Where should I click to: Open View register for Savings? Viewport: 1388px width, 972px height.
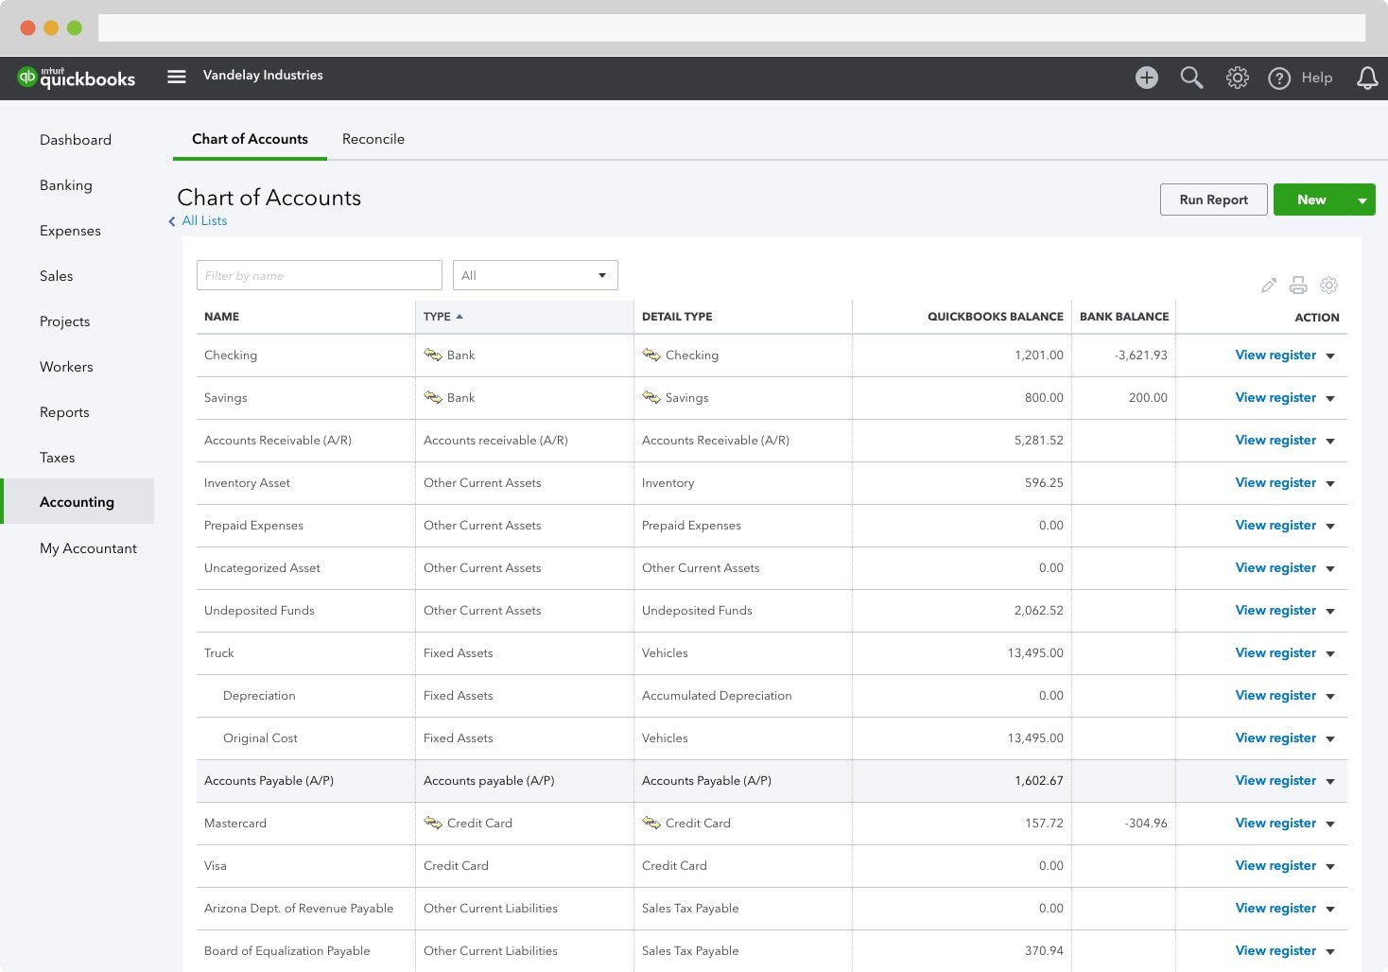1275,398
